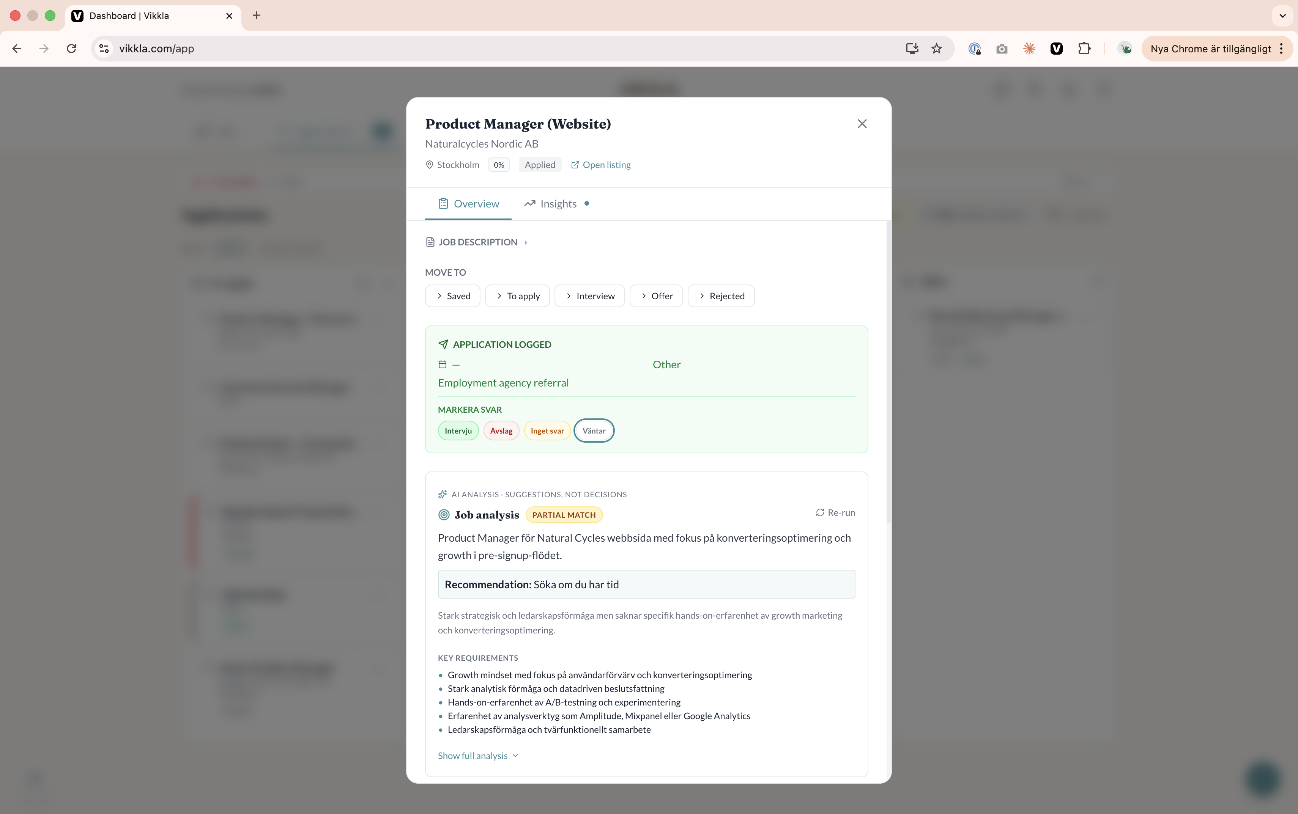Mark response as Intervju
Viewport: 1298px width, 814px height.
click(458, 431)
